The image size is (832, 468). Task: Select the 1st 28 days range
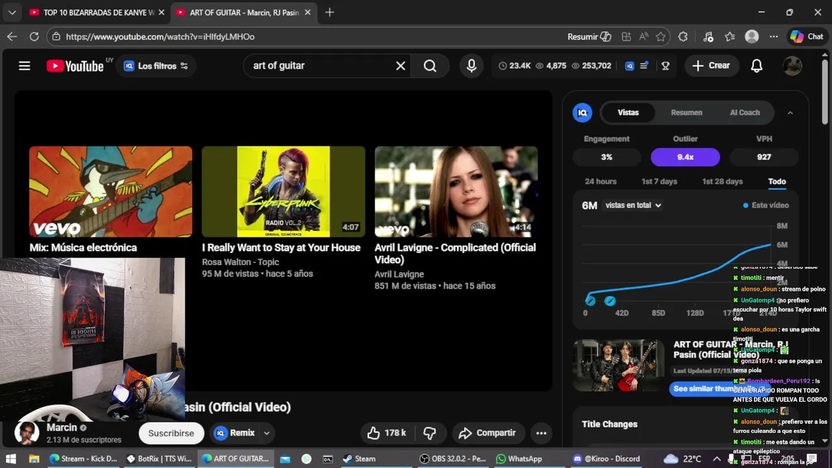tap(722, 181)
